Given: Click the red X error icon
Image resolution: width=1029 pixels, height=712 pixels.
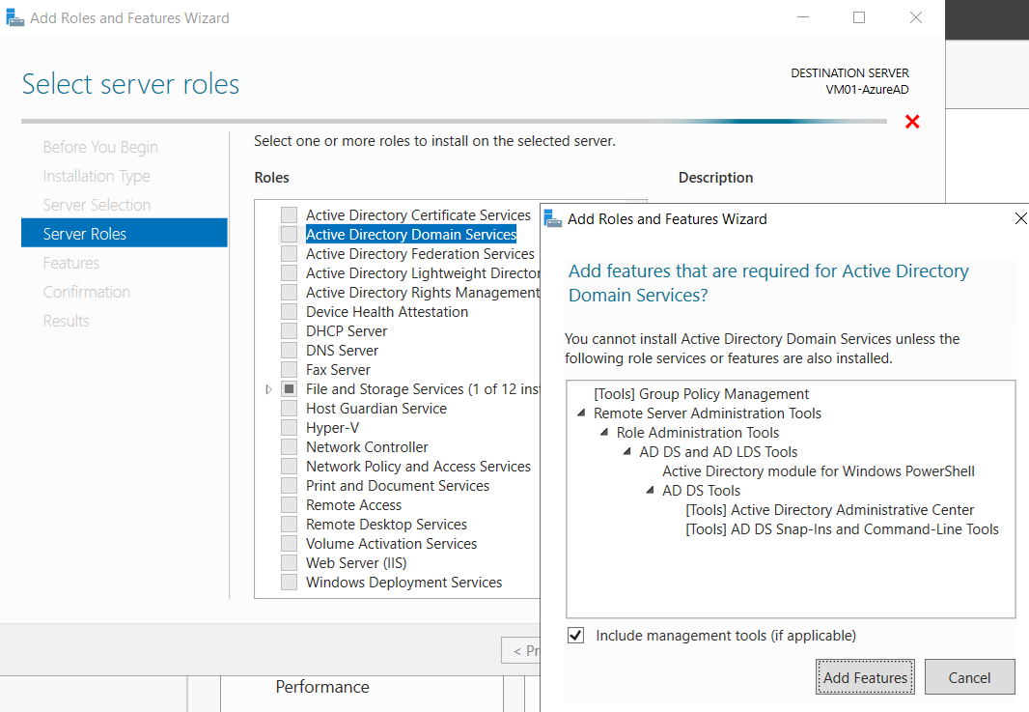Looking at the screenshot, I should click(x=912, y=122).
